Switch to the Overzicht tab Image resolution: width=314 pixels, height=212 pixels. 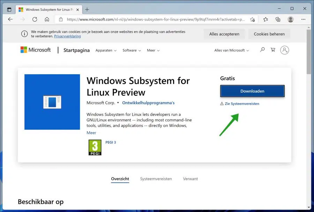tap(120, 179)
